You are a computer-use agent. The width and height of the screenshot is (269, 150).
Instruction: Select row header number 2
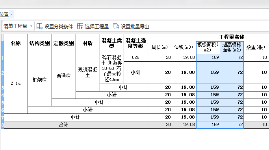click(3, 73)
